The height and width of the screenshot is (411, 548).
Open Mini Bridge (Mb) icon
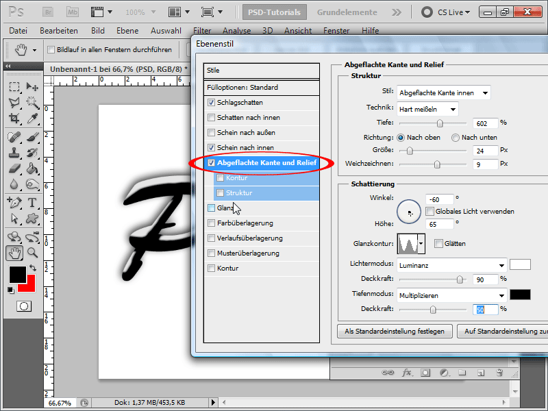(x=73, y=12)
